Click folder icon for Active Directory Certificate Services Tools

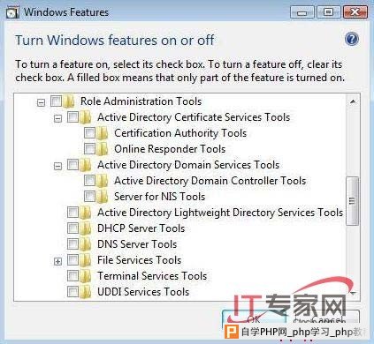coord(86,117)
